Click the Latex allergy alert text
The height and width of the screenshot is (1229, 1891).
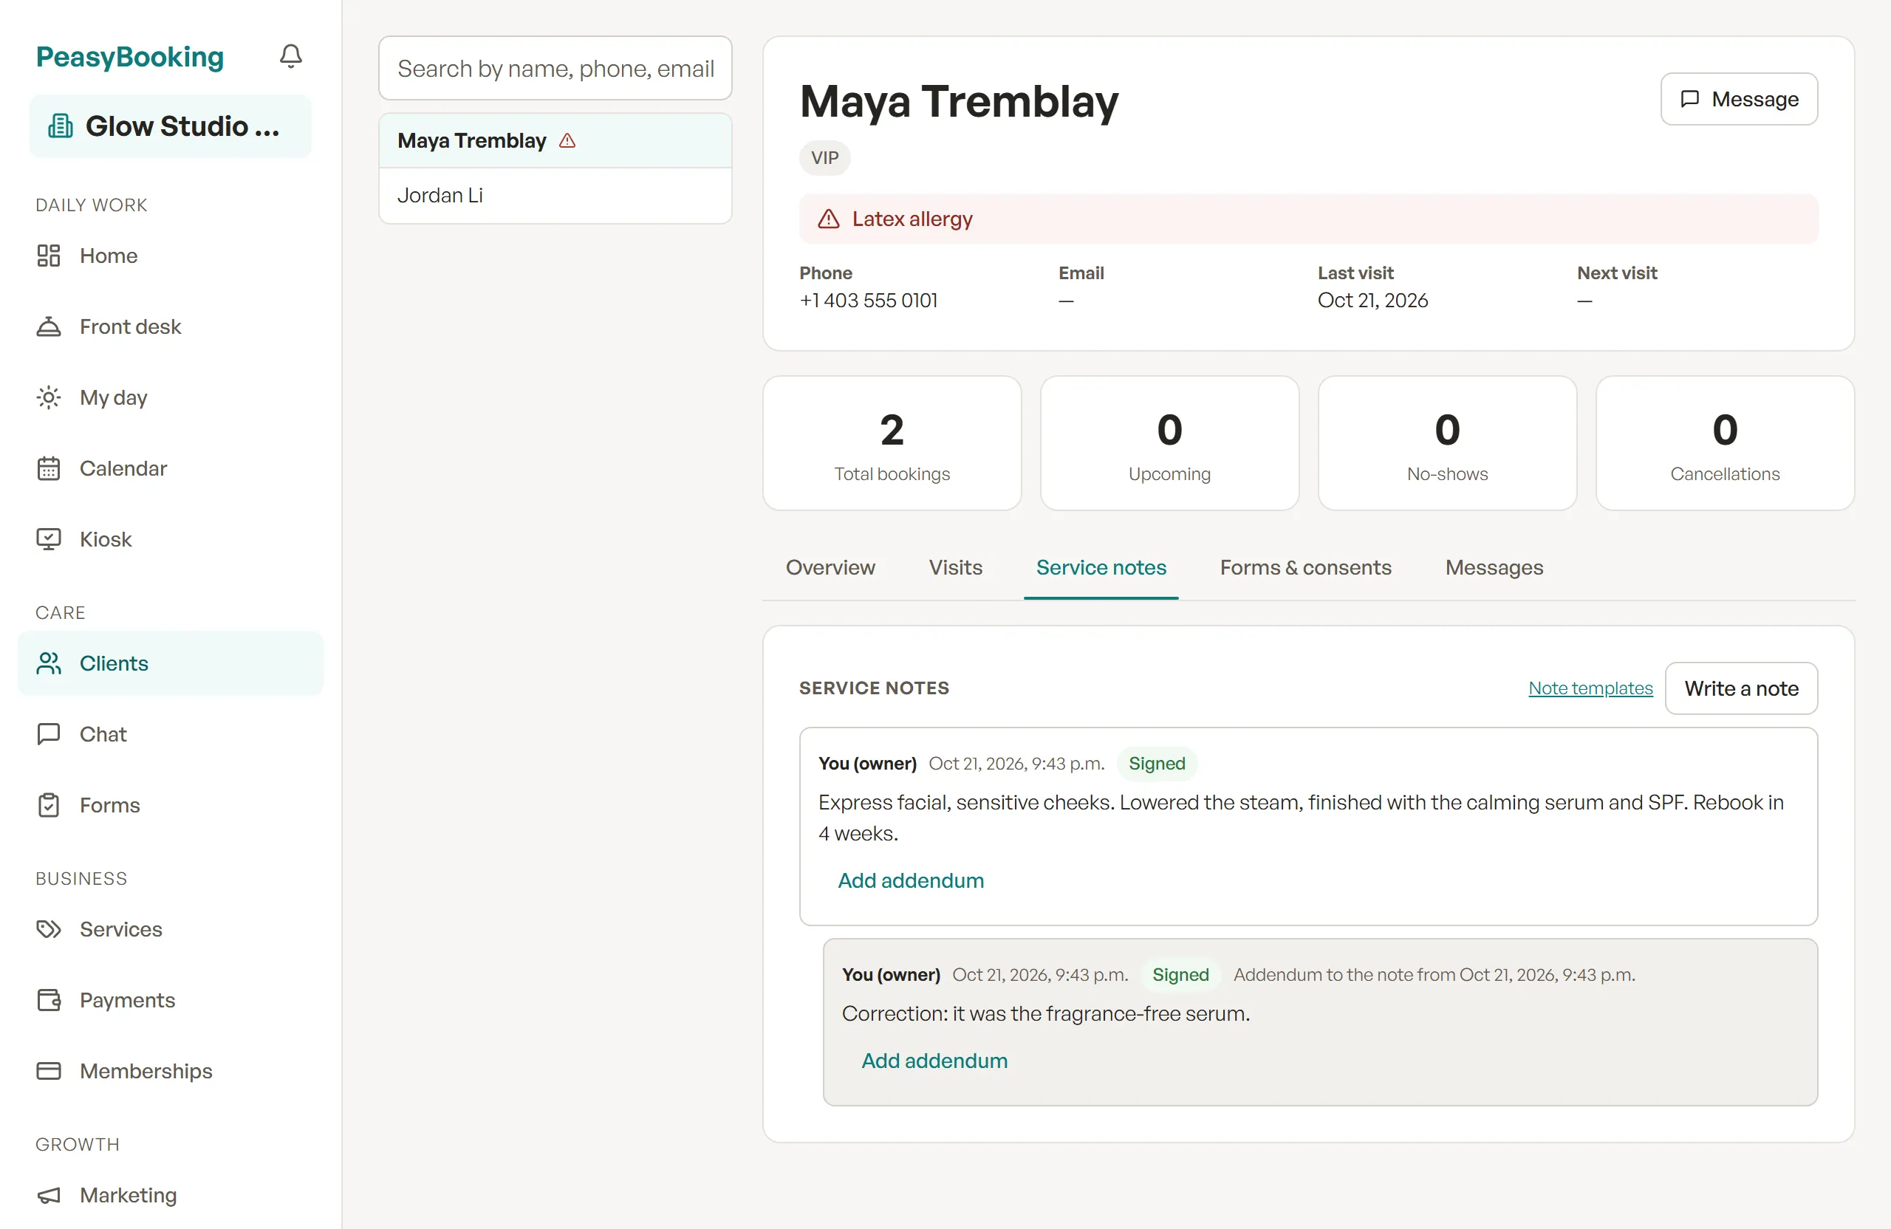pos(912,219)
